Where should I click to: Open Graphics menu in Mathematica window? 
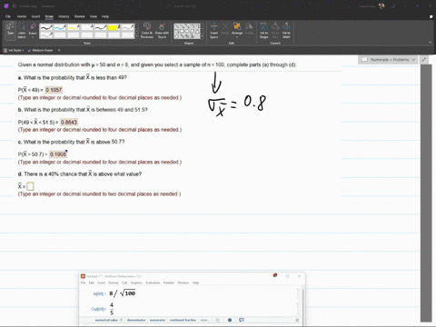coord(136,282)
